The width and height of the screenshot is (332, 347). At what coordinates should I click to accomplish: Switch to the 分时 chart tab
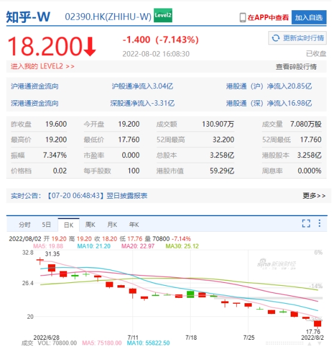pyautogui.click(x=25, y=225)
